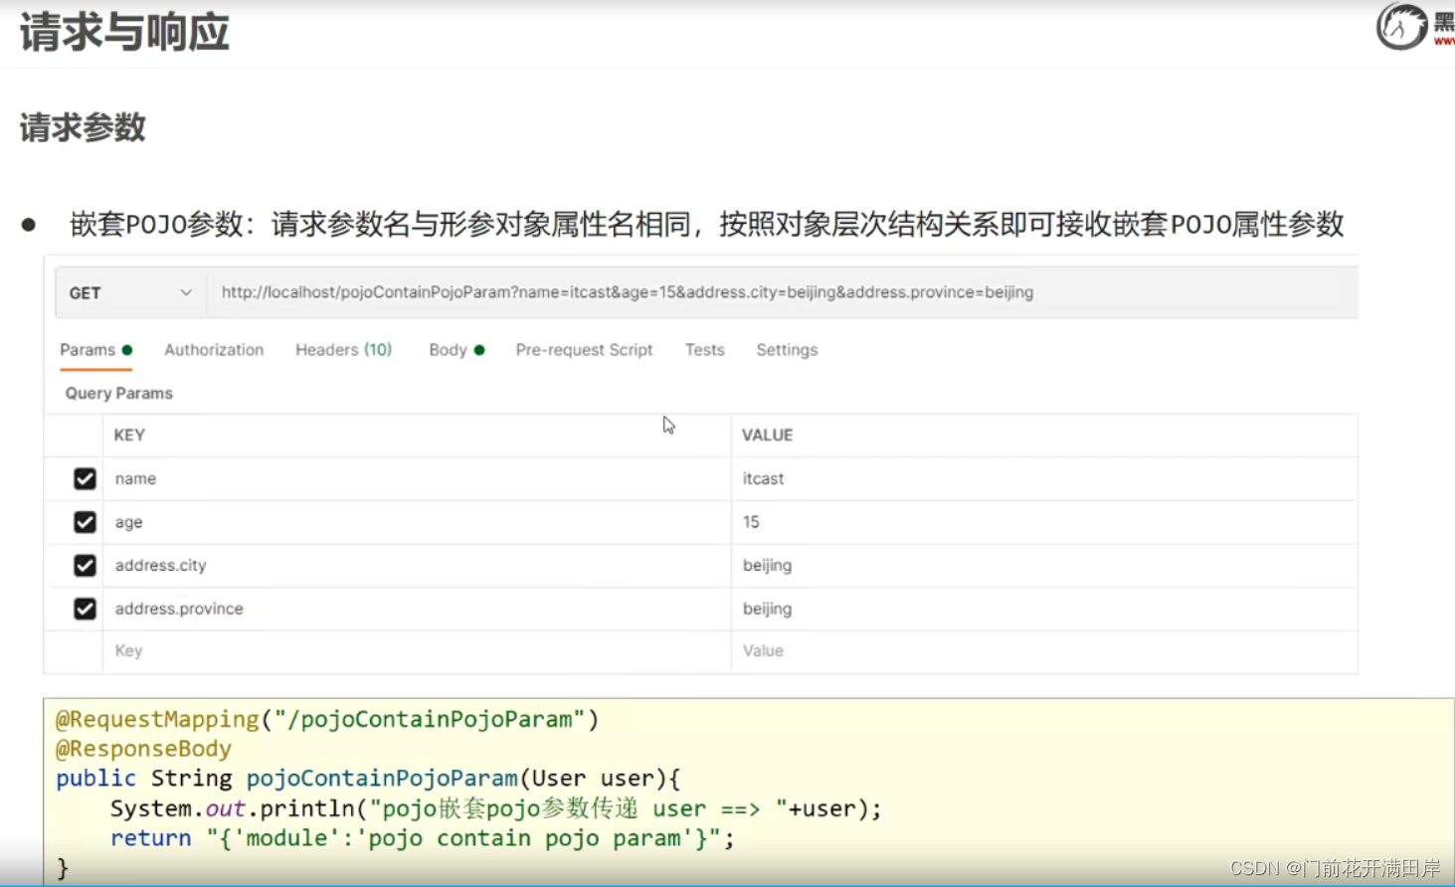Click the 'name' key cell
This screenshot has height=887, width=1455.
417,478
